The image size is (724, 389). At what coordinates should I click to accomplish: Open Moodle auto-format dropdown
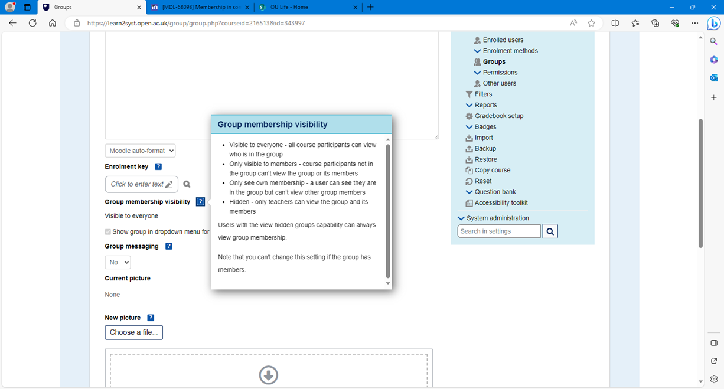pyautogui.click(x=141, y=151)
